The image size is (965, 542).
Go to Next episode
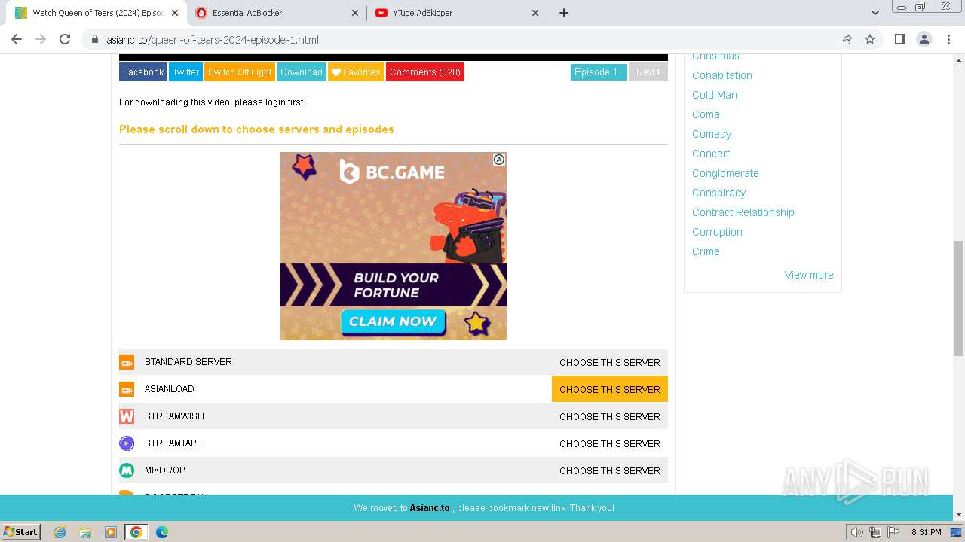click(x=648, y=72)
